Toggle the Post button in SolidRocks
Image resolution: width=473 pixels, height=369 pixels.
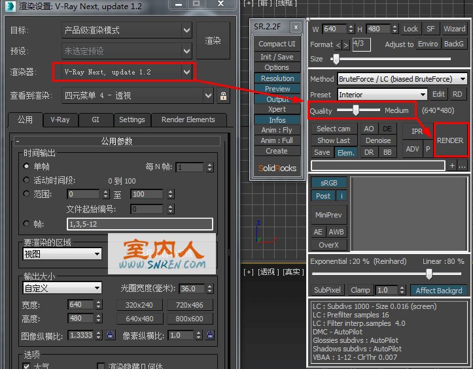(x=323, y=196)
